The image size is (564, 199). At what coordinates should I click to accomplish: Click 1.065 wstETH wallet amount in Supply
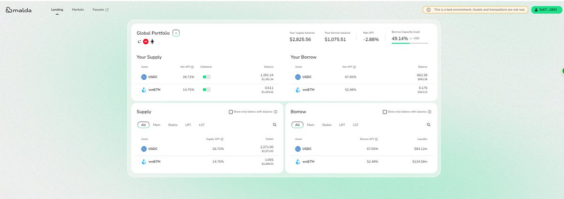tap(269, 160)
